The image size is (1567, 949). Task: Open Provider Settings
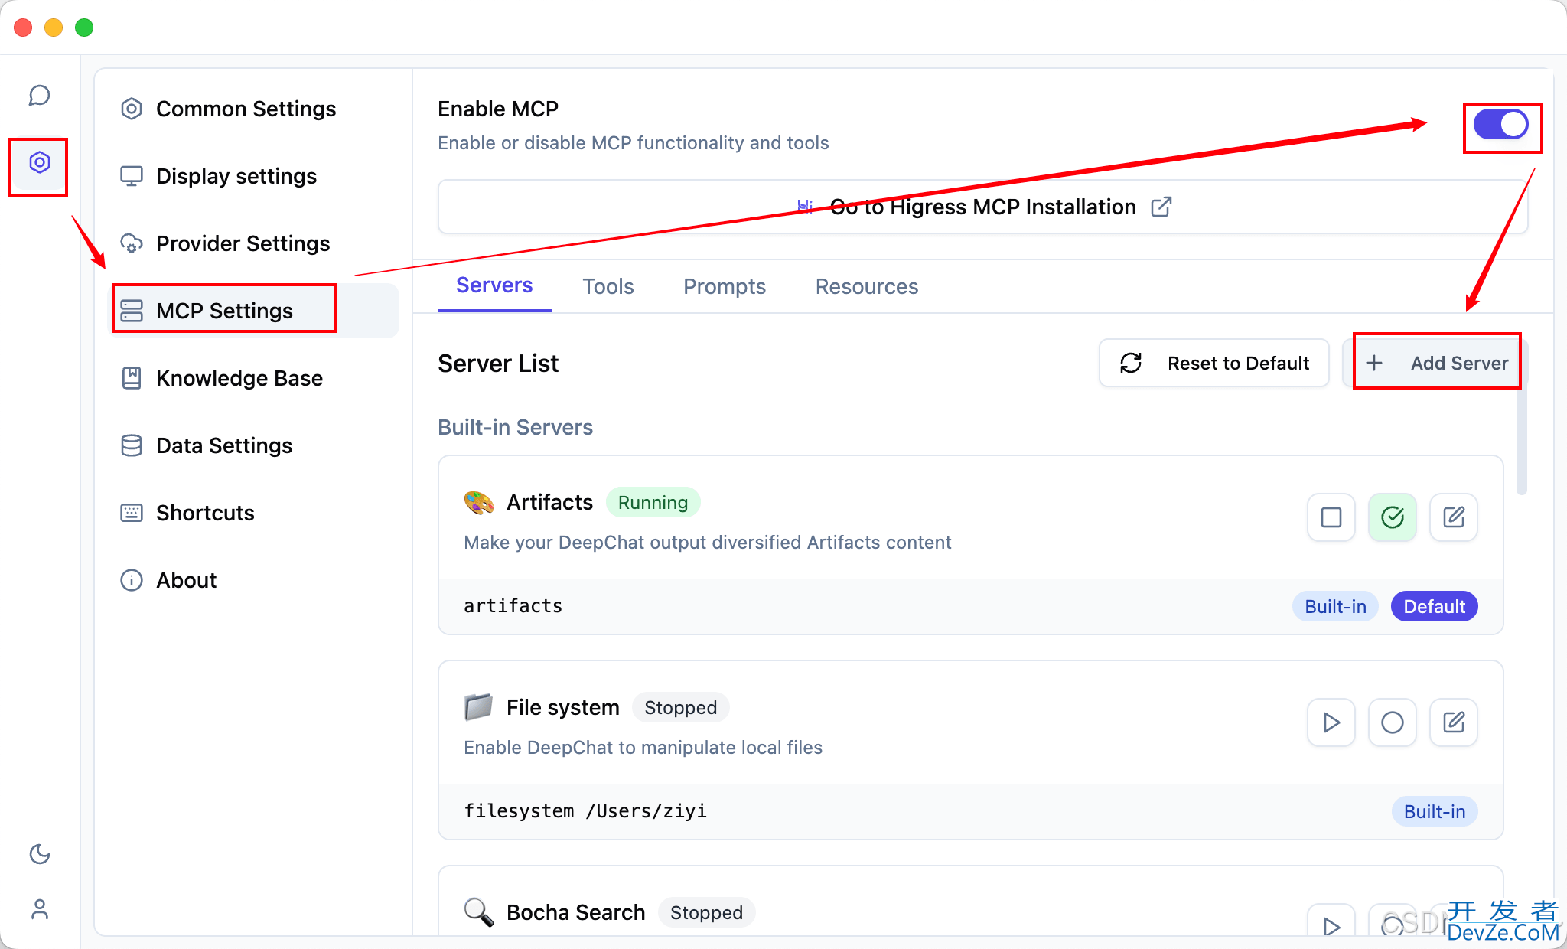[255, 243]
